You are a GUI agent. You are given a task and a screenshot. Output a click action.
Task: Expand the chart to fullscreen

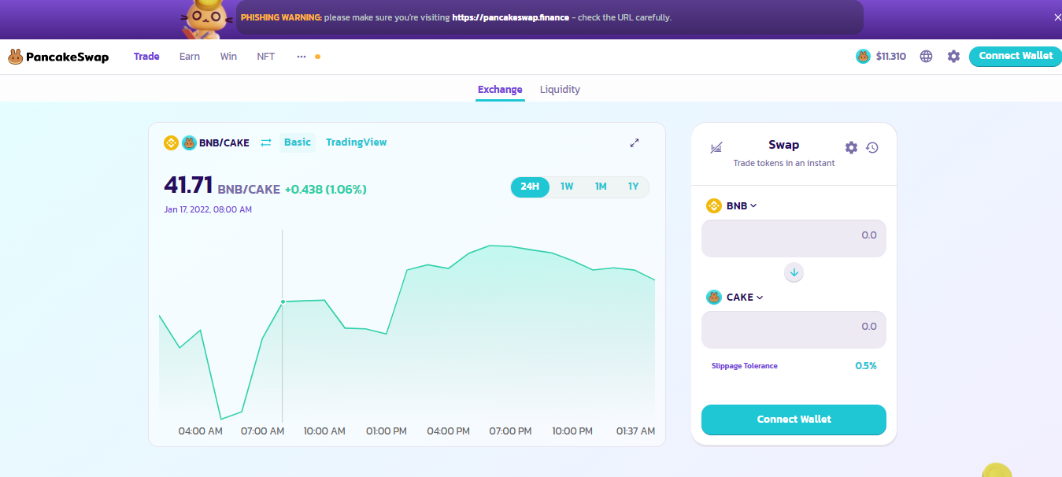[635, 143]
